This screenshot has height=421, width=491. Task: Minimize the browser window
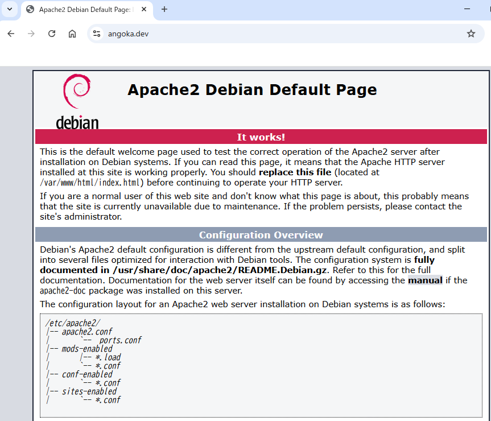tap(467, 9)
